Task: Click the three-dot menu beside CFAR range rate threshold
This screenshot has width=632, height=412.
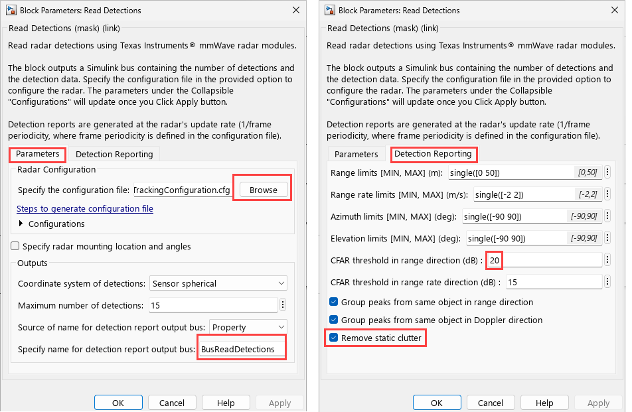Action: pos(607,281)
